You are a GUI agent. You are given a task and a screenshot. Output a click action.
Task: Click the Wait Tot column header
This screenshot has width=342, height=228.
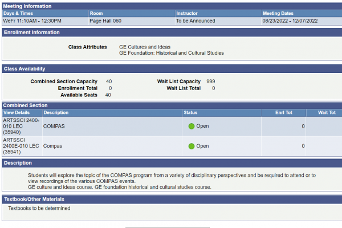[324, 113]
